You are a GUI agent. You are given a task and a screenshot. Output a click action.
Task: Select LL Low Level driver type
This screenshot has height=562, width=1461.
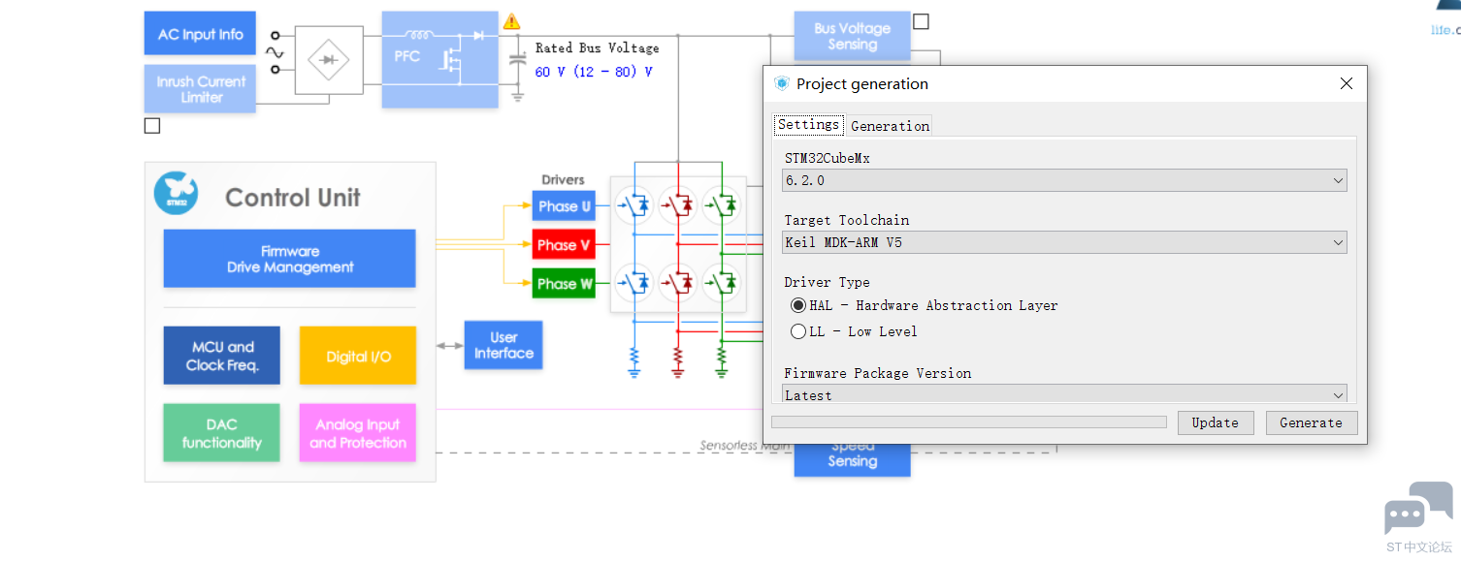click(x=798, y=331)
